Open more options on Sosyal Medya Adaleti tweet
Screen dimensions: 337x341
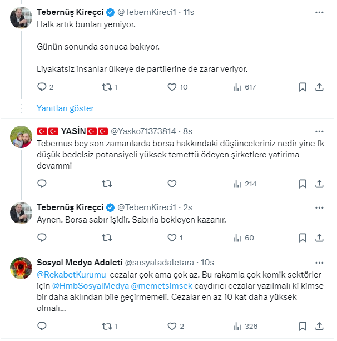[x=319, y=262]
